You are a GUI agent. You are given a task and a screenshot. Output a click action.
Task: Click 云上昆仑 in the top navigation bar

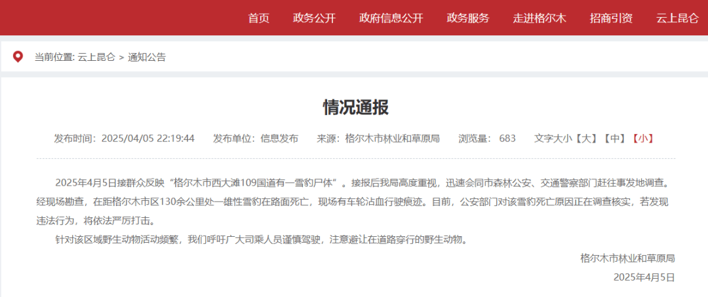[677, 18]
